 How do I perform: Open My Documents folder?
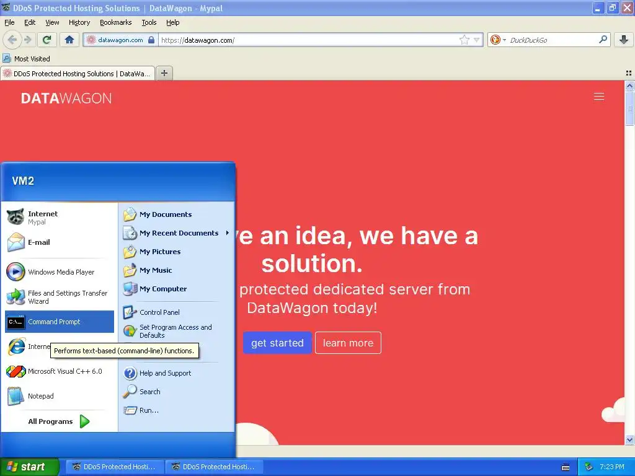[x=176, y=214]
